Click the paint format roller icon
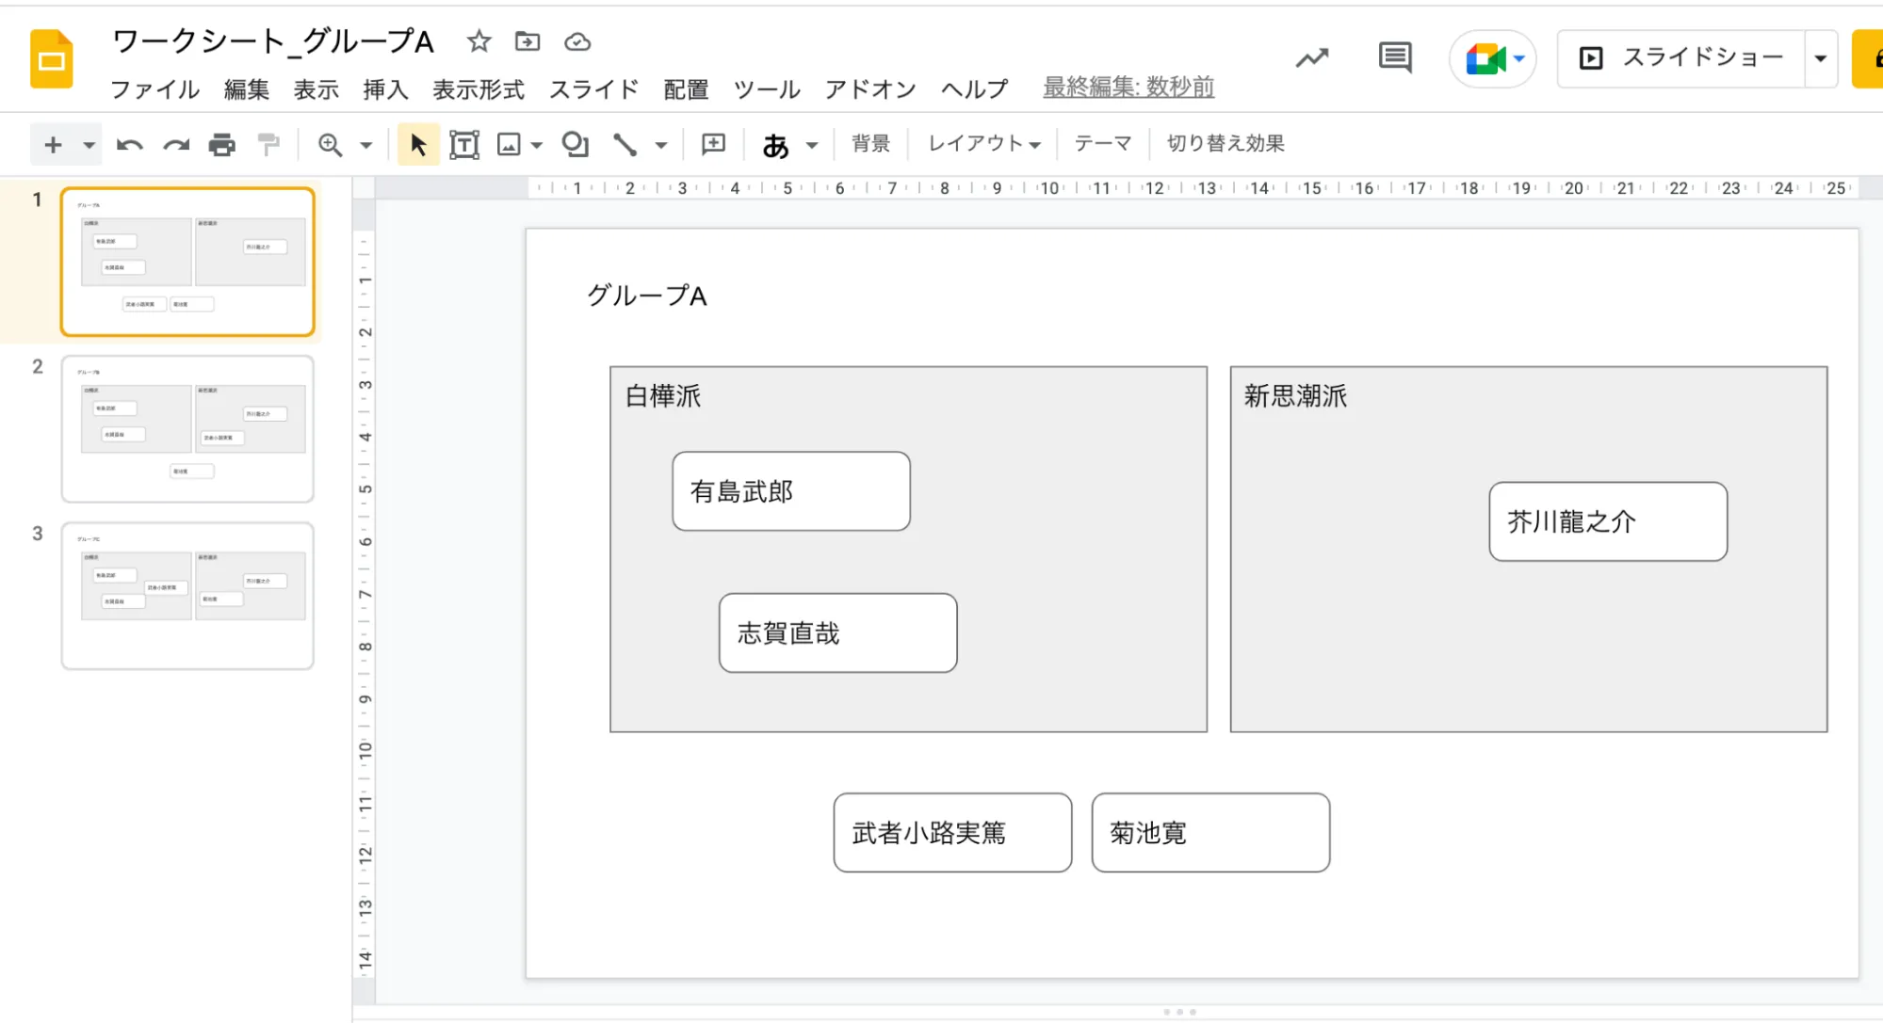Screen dimensions: 1883x1024 click(x=268, y=145)
